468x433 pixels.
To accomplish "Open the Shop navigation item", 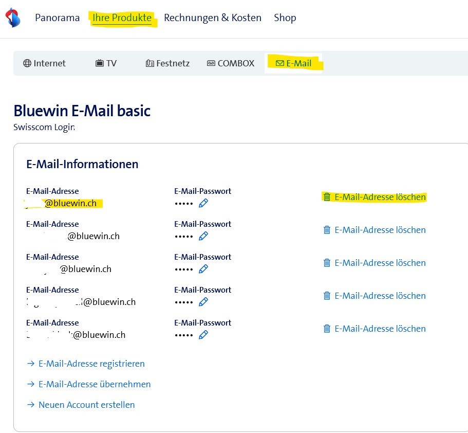I will [x=285, y=18].
